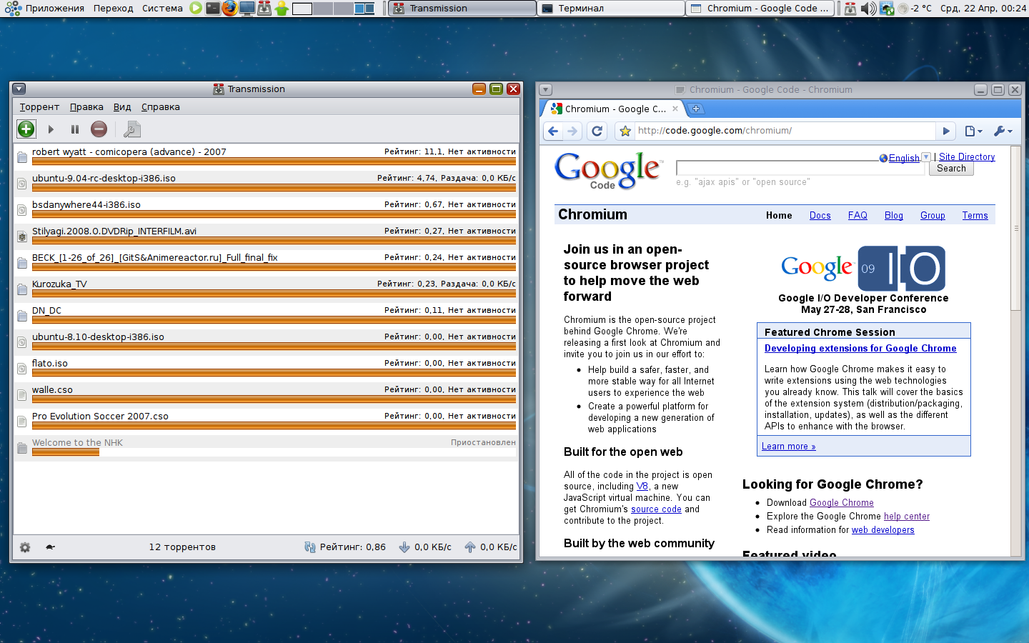Select the robert wyatt - comicopera torrent

267,156
